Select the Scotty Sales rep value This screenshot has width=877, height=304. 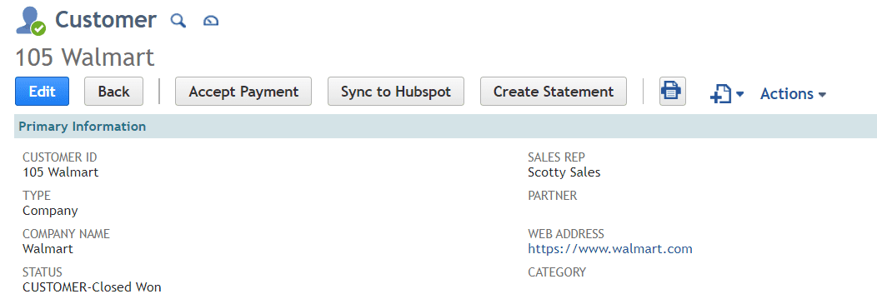point(564,172)
